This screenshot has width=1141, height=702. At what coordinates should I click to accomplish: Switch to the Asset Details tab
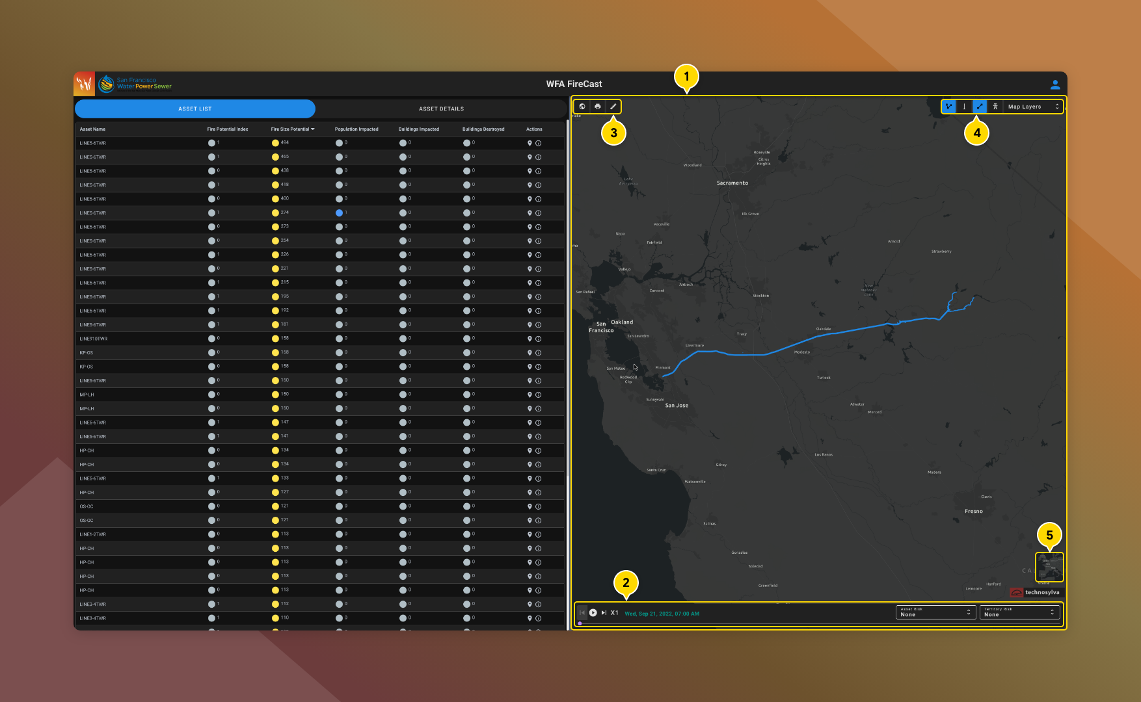click(x=441, y=109)
